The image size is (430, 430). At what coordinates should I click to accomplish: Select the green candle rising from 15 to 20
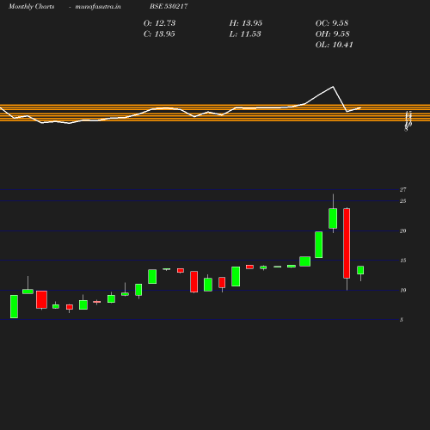tap(319, 245)
